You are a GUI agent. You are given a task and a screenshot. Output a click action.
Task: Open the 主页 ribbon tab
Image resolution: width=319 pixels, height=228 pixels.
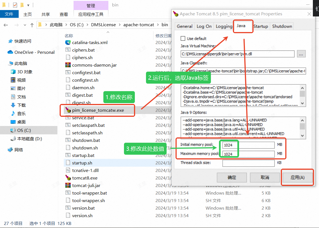click(28, 14)
